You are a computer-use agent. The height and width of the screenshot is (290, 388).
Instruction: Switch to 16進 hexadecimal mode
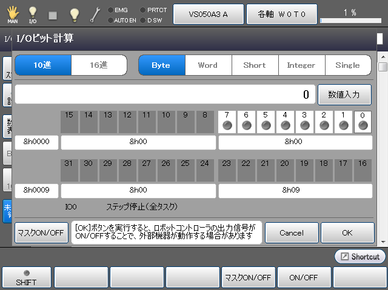99,65
